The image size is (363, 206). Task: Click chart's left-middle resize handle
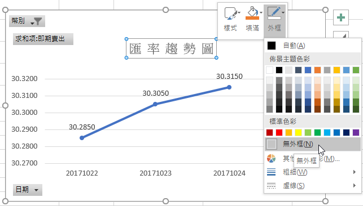(5, 105)
